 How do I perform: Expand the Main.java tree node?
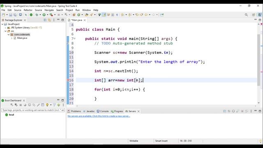(x=12, y=38)
